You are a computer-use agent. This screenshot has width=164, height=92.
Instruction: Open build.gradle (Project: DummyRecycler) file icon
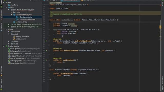(x=9, y=49)
